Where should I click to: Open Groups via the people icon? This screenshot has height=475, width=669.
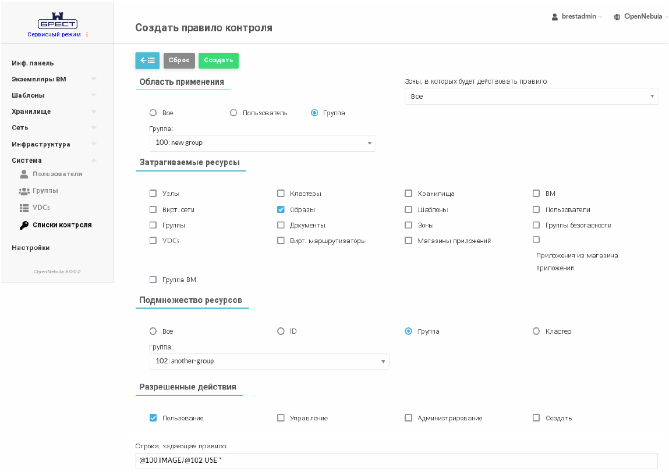tap(24, 191)
